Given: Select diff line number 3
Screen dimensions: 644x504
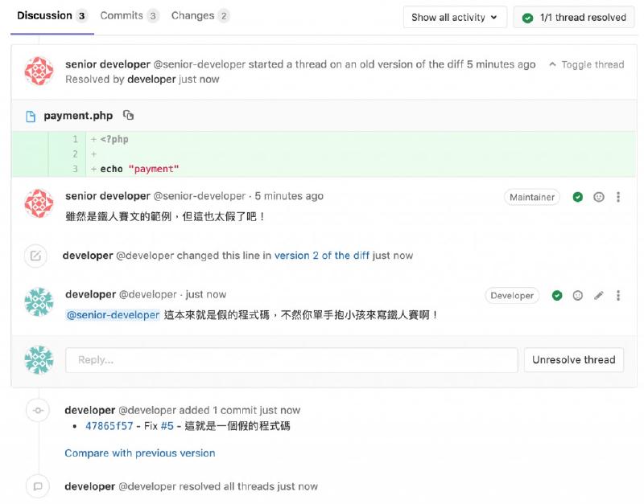Looking at the screenshot, I should tap(75, 169).
